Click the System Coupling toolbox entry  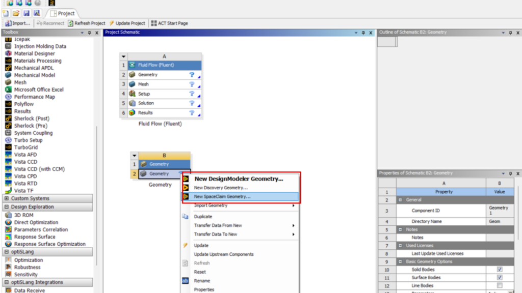[33, 133]
